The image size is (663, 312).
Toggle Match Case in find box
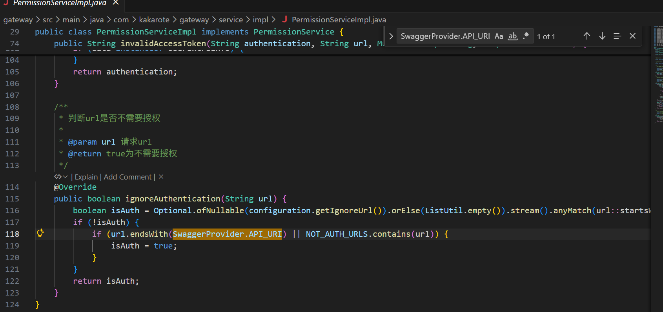(499, 36)
